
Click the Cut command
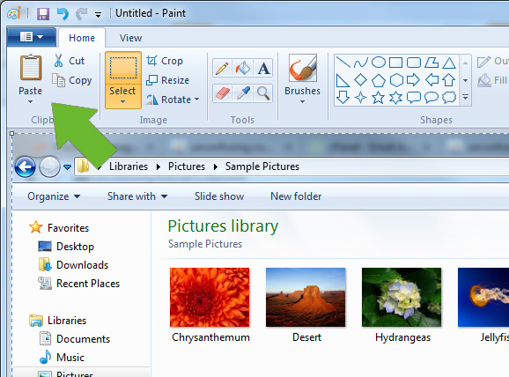[x=70, y=61]
